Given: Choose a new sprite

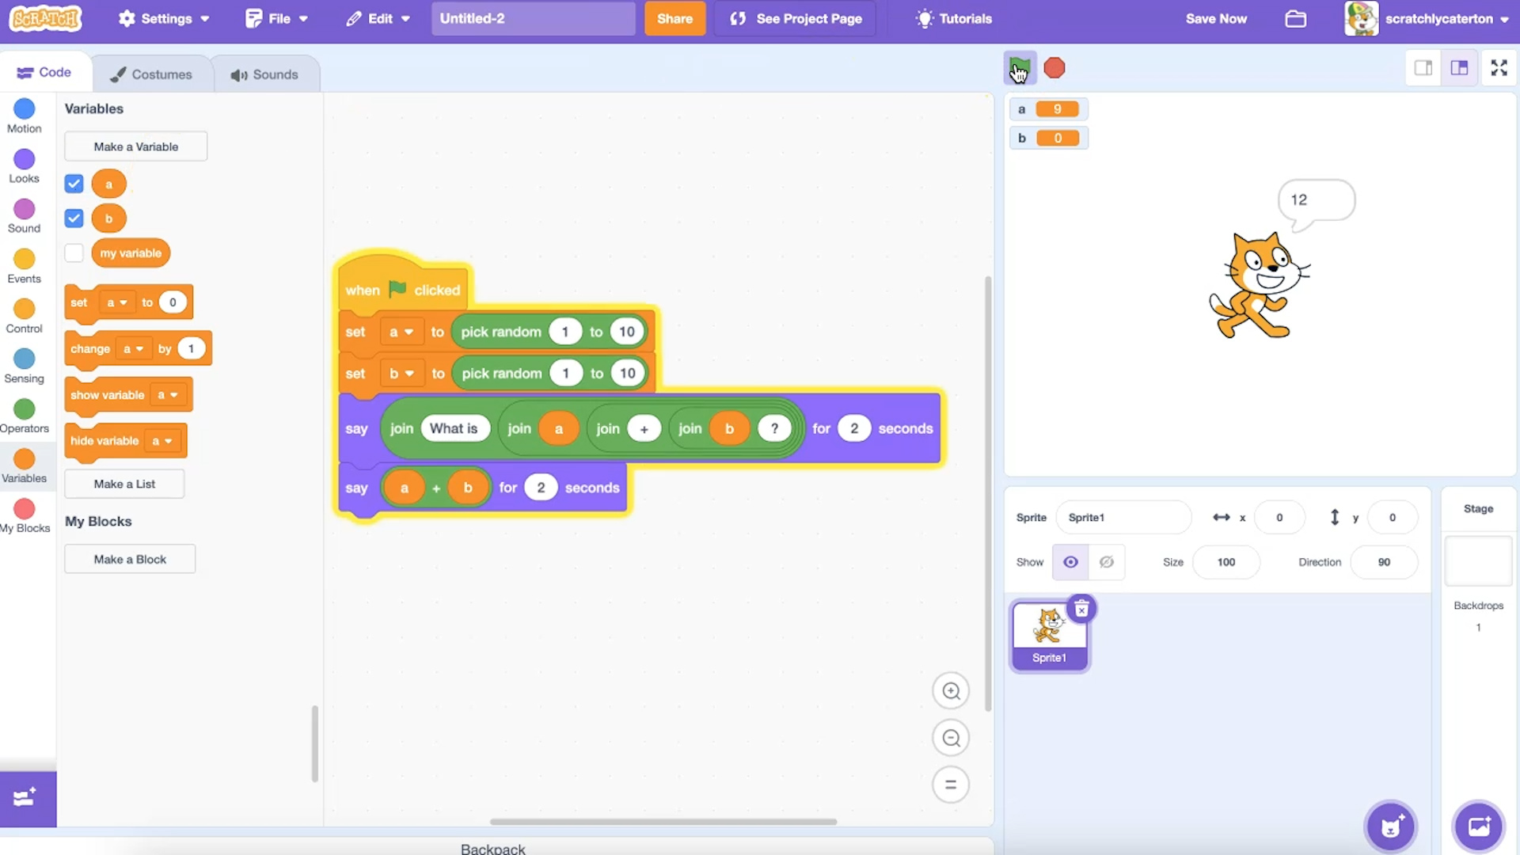Looking at the screenshot, I should tap(1391, 826).
